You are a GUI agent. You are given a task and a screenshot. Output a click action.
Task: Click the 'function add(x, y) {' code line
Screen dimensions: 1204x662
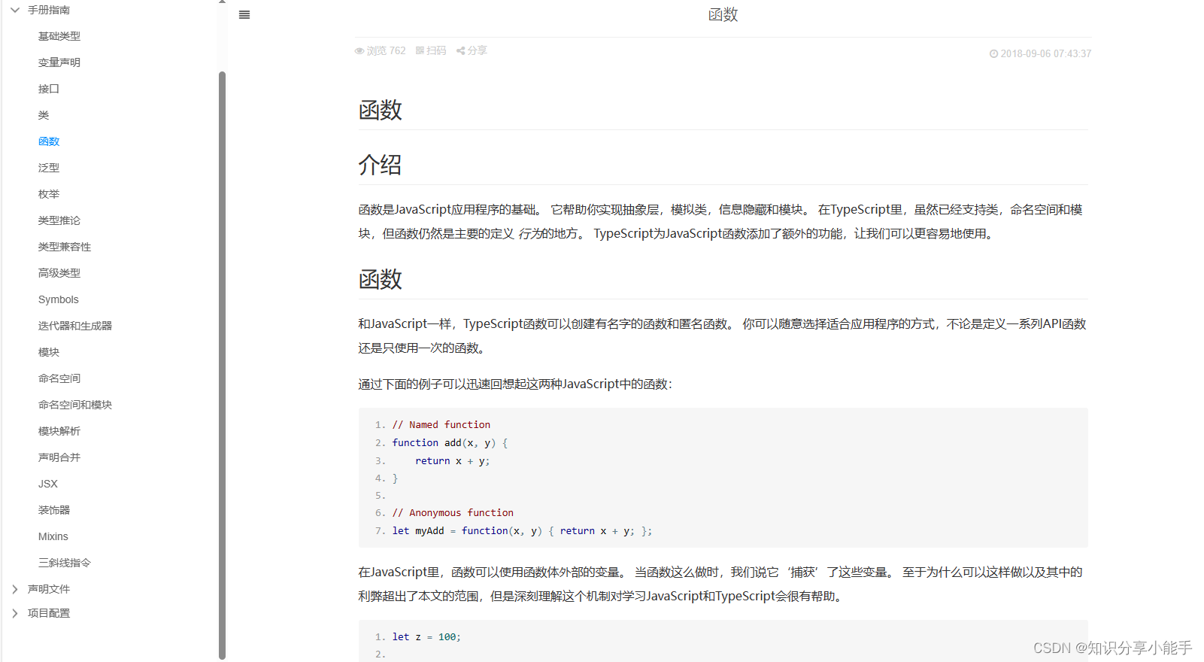pyautogui.click(x=450, y=443)
